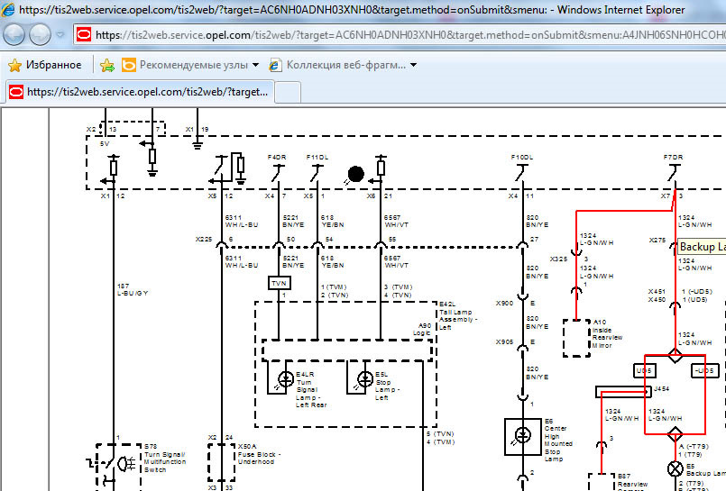Click the Backup La tooltip text
The height and width of the screenshot is (491, 726).
point(703,247)
